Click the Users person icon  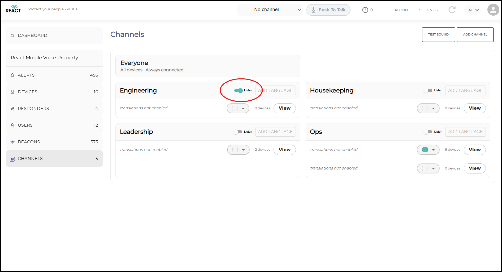click(x=12, y=125)
